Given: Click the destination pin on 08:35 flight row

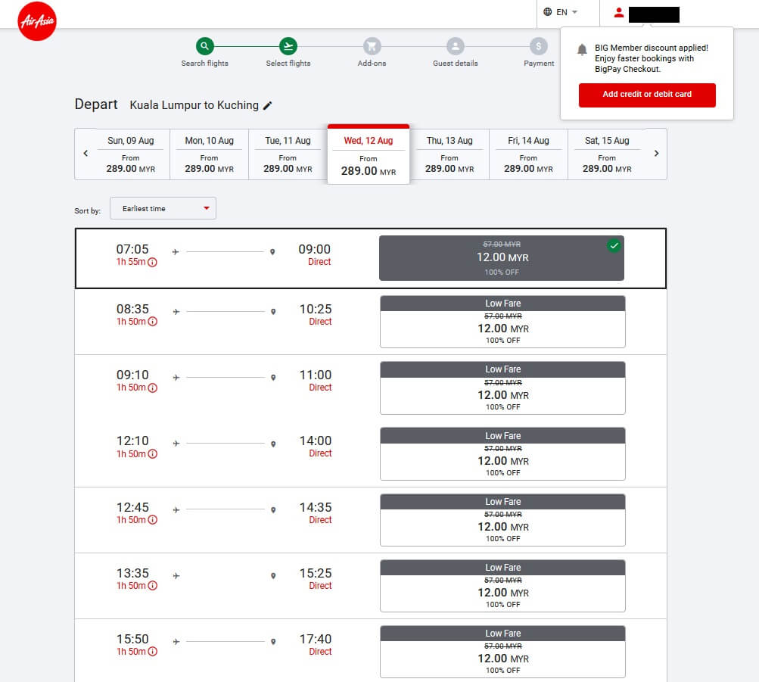Looking at the screenshot, I should tap(273, 312).
